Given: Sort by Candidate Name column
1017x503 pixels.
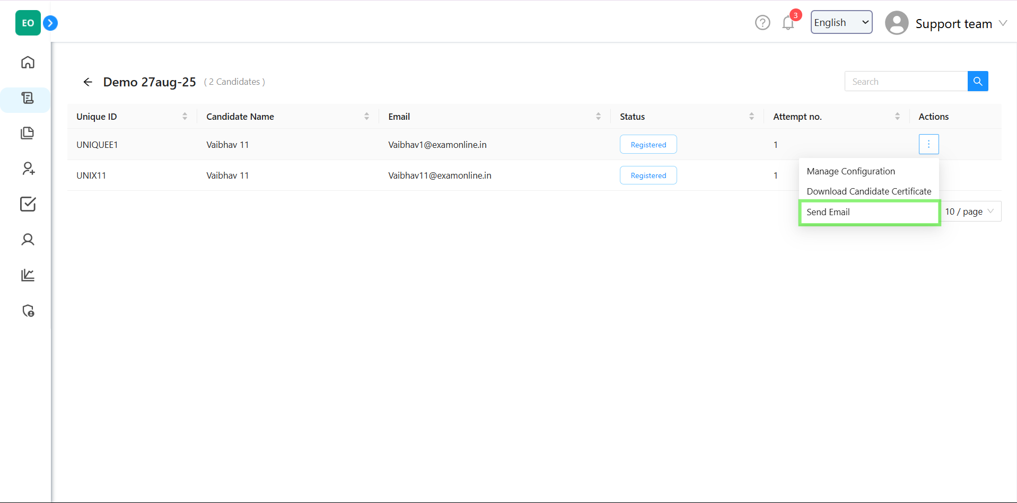Looking at the screenshot, I should click(366, 117).
